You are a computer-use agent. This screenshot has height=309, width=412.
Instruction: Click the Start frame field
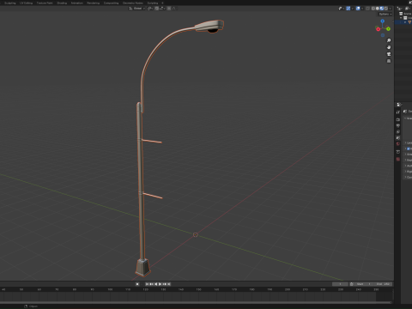click(x=363, y=284)
